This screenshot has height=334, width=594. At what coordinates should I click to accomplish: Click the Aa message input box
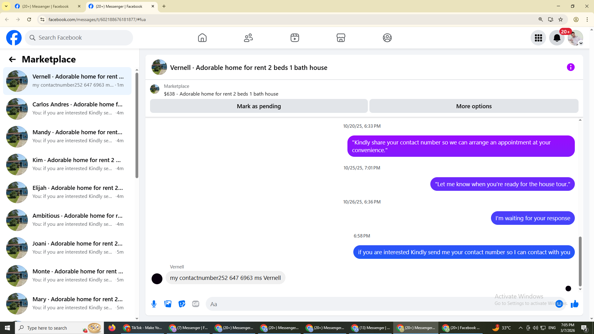[x=381, y=304]
